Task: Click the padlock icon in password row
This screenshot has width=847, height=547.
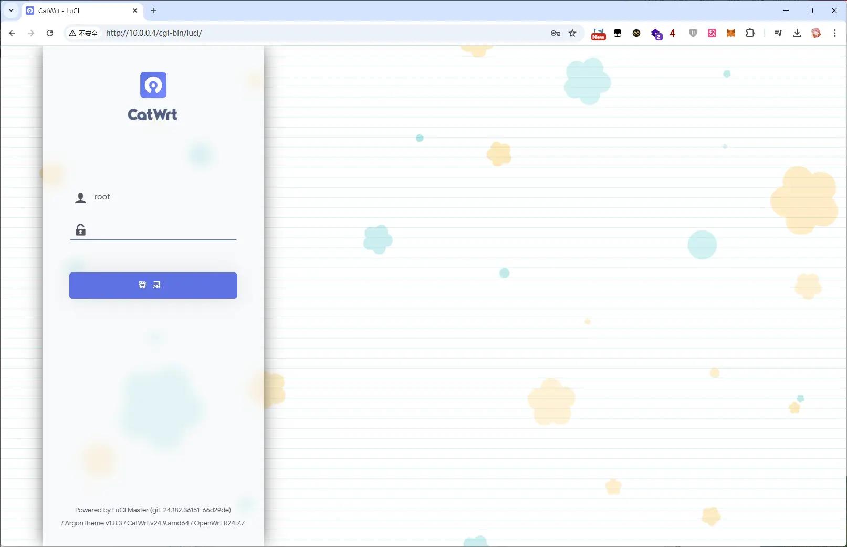Action: coord(80,230)
